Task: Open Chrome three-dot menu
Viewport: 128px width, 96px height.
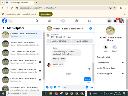Action: tap(125, 8)
